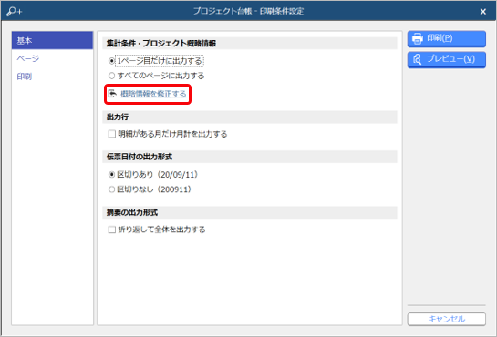Image resolution: width=497 pixels, height=337 pixels.
Task: Click the dialog title プロジェクト台帳 - 印刷条件設定
Action: coord(248,12)
